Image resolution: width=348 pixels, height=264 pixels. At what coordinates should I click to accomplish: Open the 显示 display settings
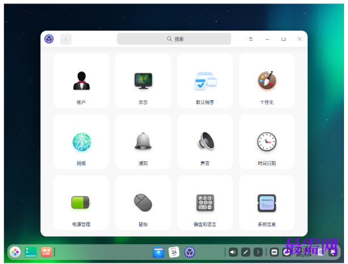coord(143,80)
